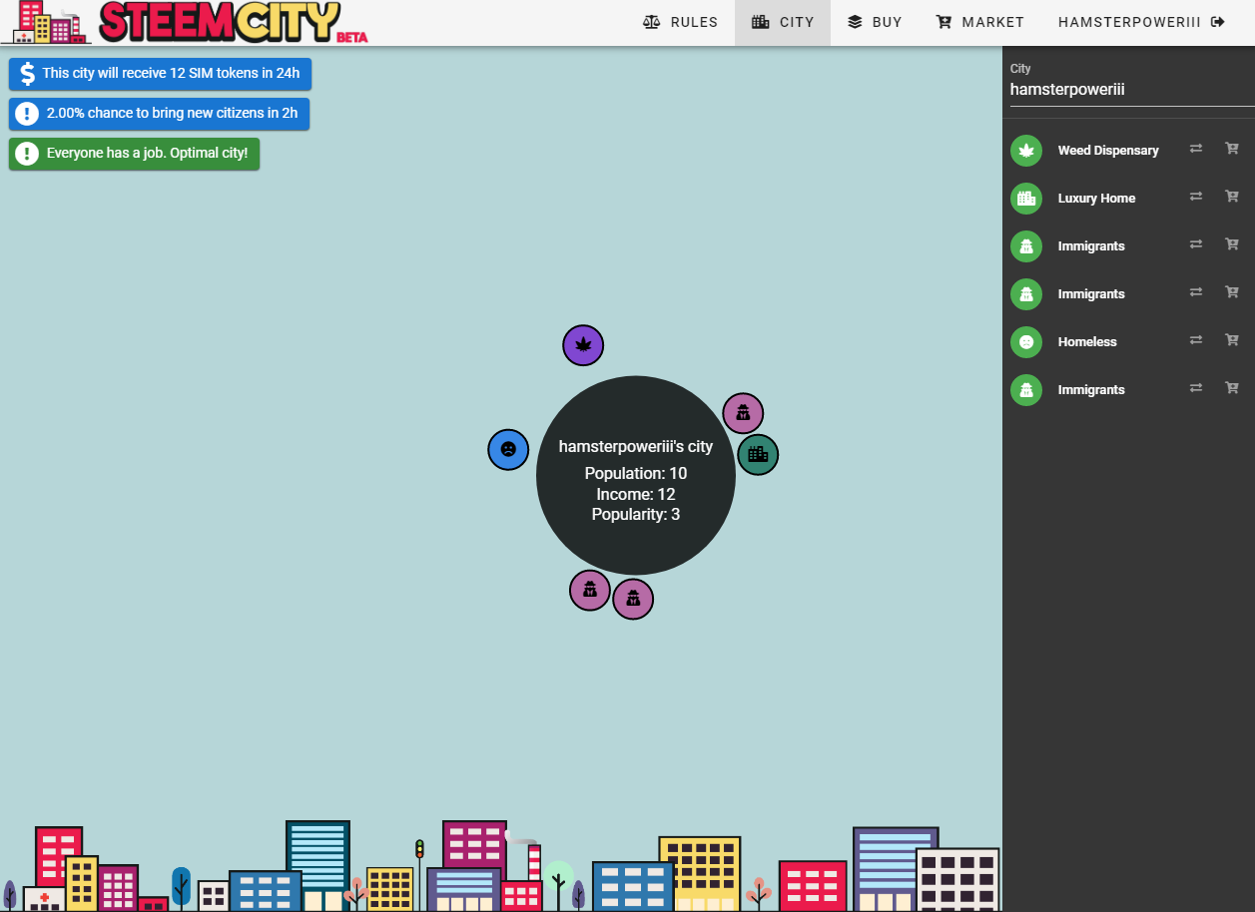
Task: Click transfer icon for Homeless card
Action: (1195, 340)
